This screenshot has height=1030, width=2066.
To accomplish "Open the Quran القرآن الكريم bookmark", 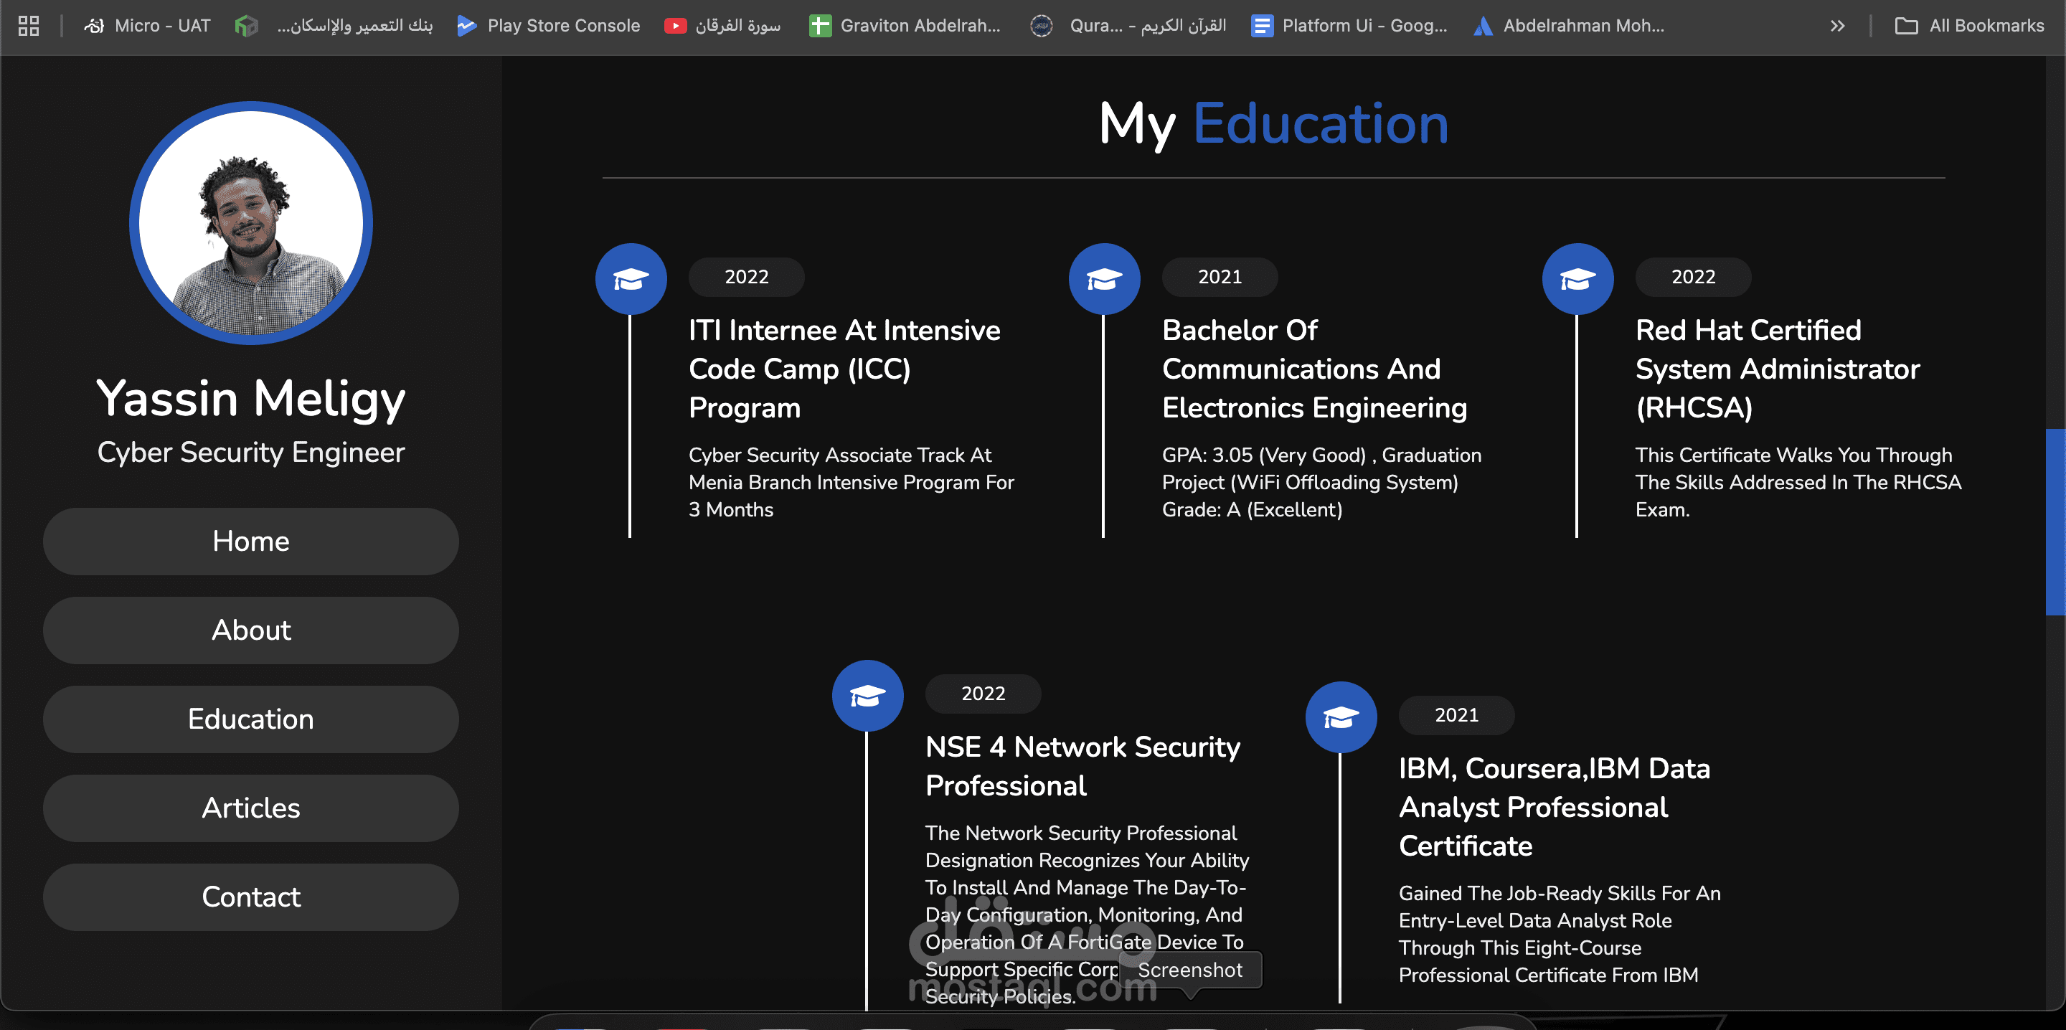I will [x=1128, y=26].
